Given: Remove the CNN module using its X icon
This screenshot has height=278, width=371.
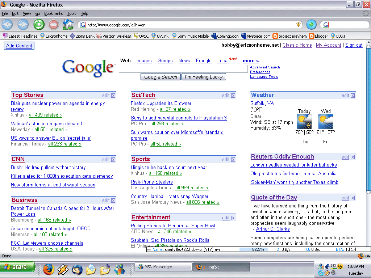Looking at the screenshot, I should click(x=113, y=160).
